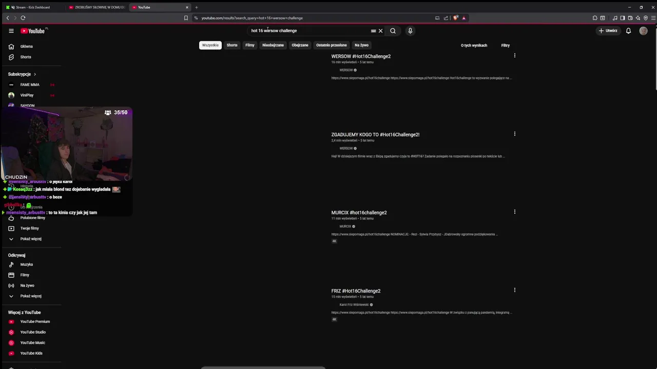The height and width of the screenshot is (369, 657).
Task: Open the on-screen keyboard icon in search box
Action: click(373, 31)
